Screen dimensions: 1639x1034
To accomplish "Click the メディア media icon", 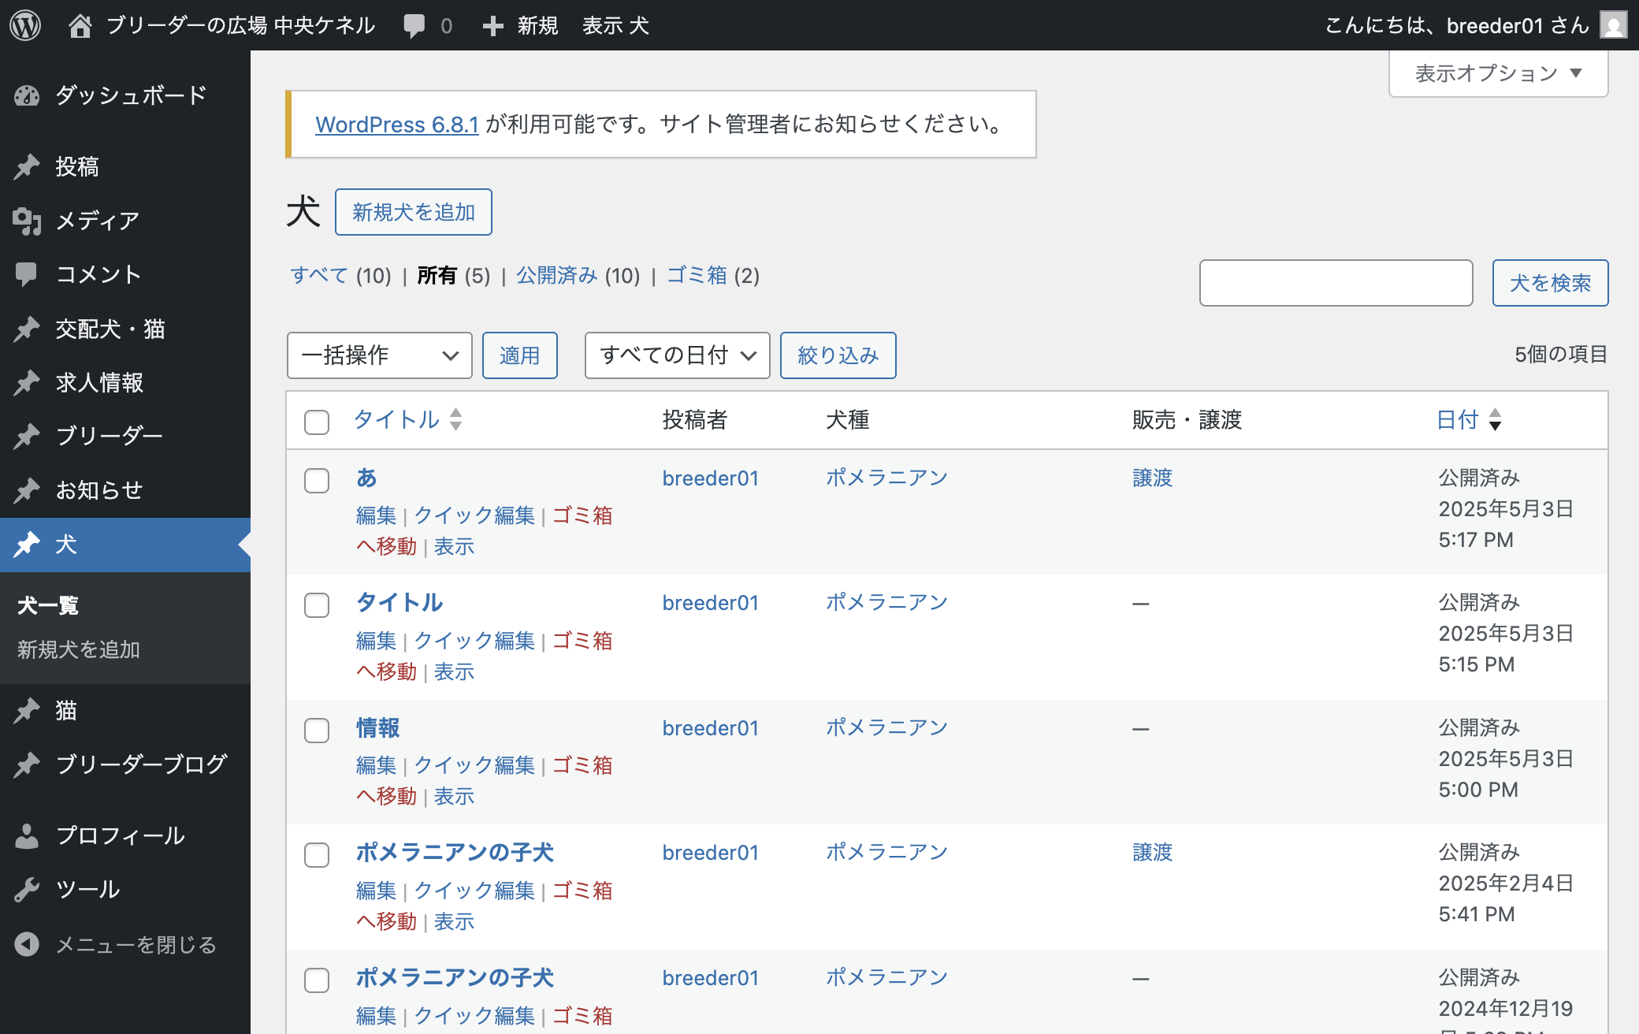I will [x=27, y=221].
